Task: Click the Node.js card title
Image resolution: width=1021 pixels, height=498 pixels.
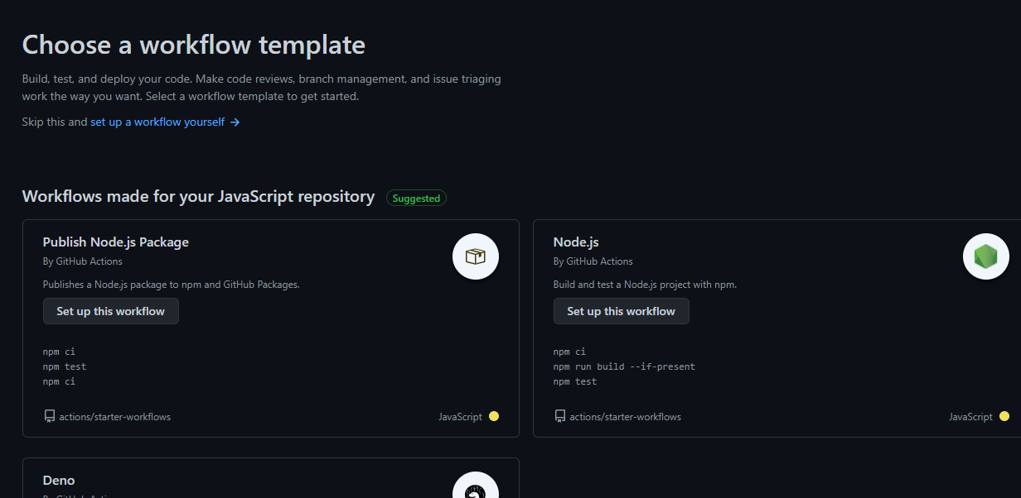Action: pos(576,242)
